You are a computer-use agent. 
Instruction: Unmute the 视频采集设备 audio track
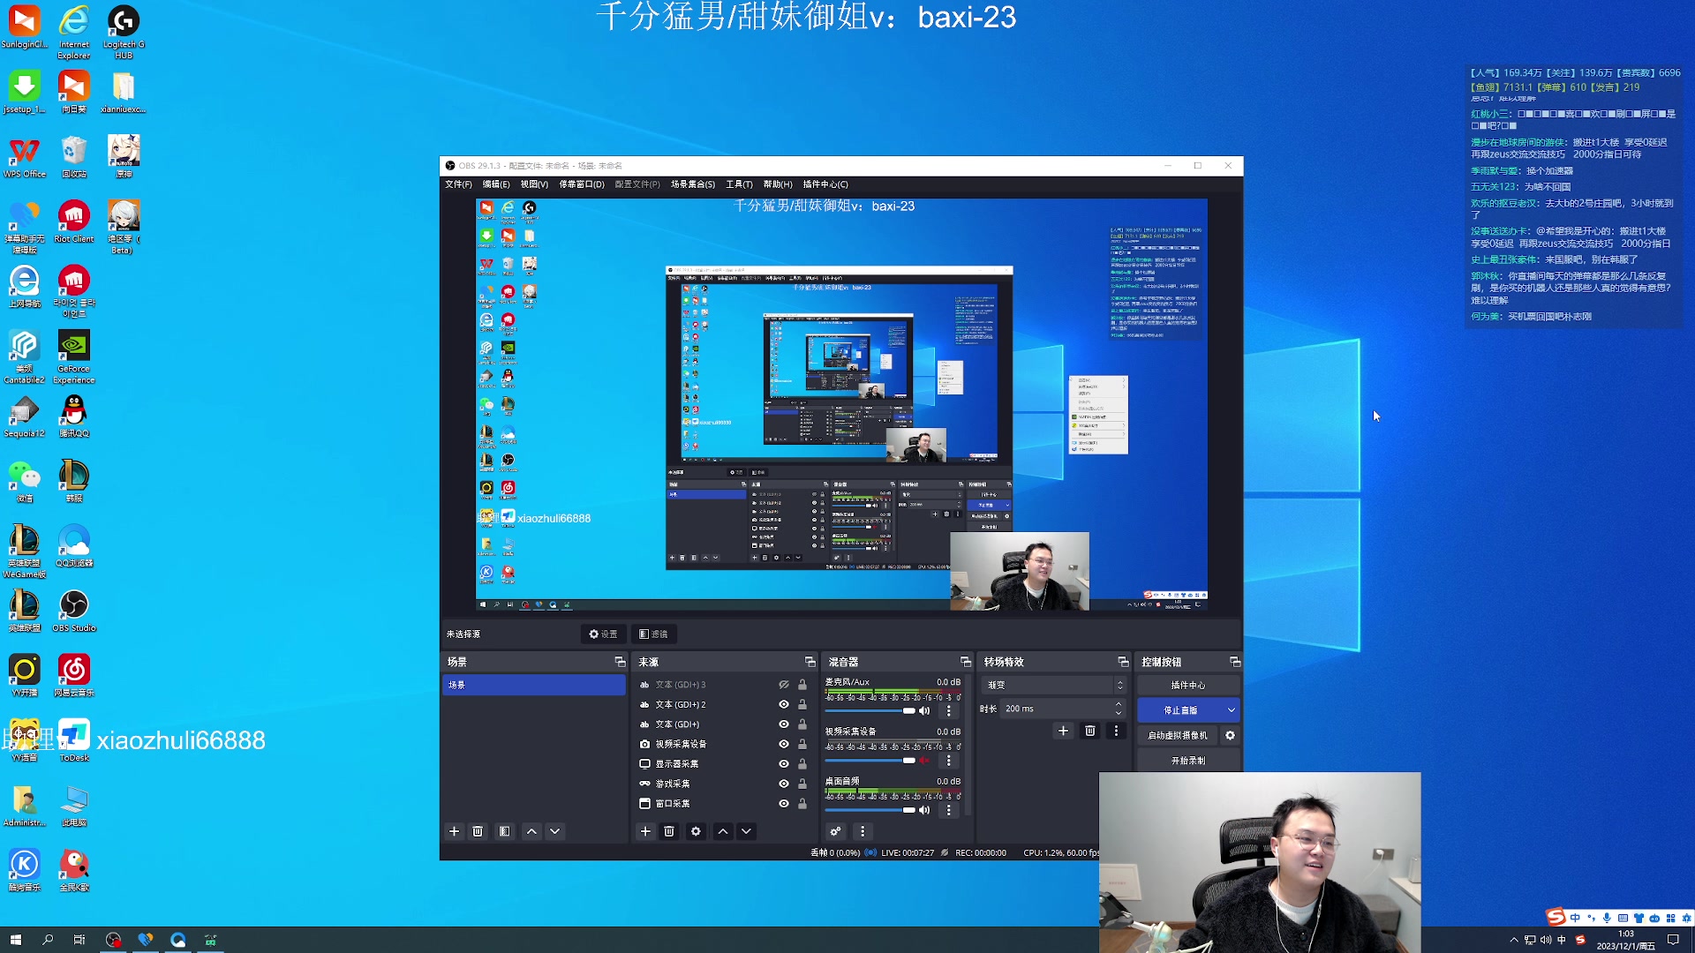point(924,760)
